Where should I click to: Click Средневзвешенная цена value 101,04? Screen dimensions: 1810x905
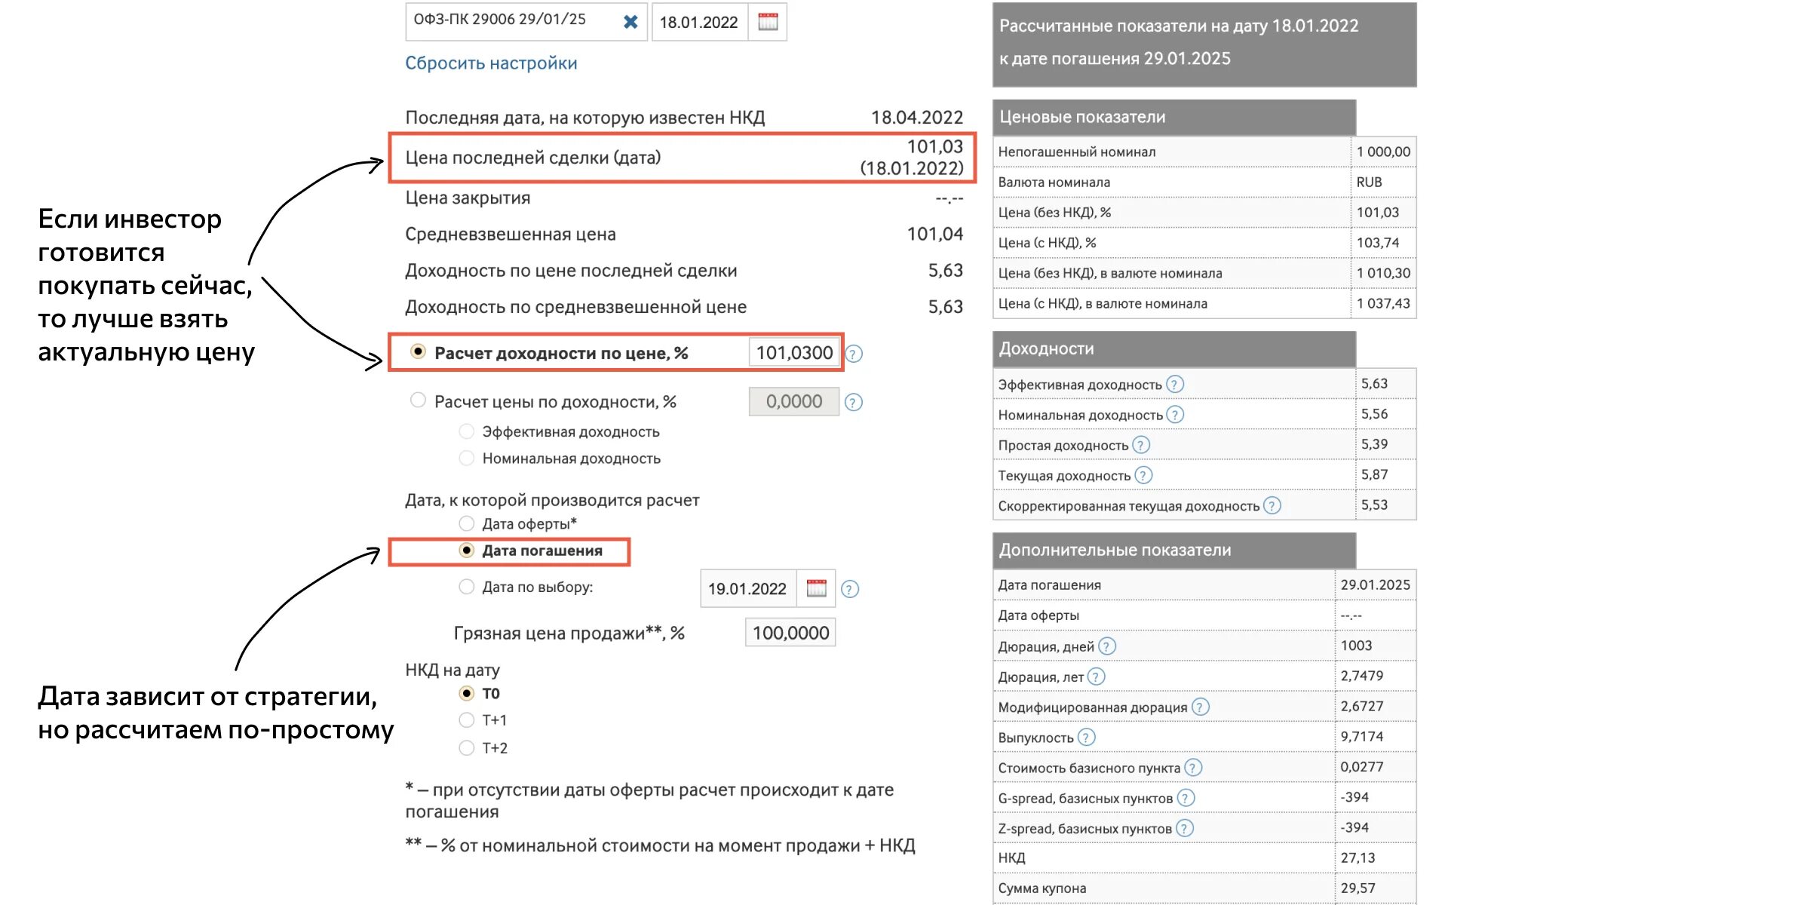click(x=935, y=234)
